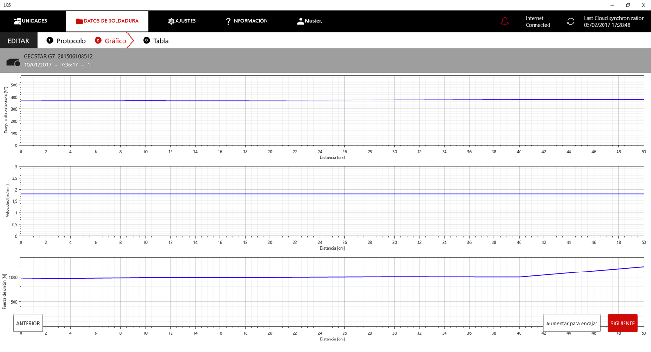This screenshot has height=352, width=651.
Task: Open the Muster user account menu
Action: [309, 21]
